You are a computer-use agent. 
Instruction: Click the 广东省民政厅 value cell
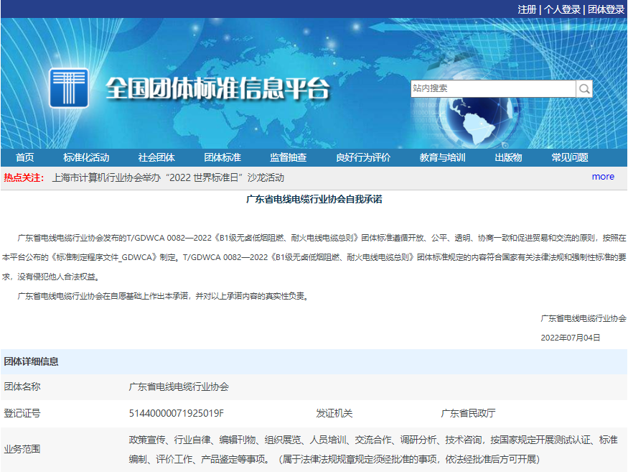(x=468, y=413)
